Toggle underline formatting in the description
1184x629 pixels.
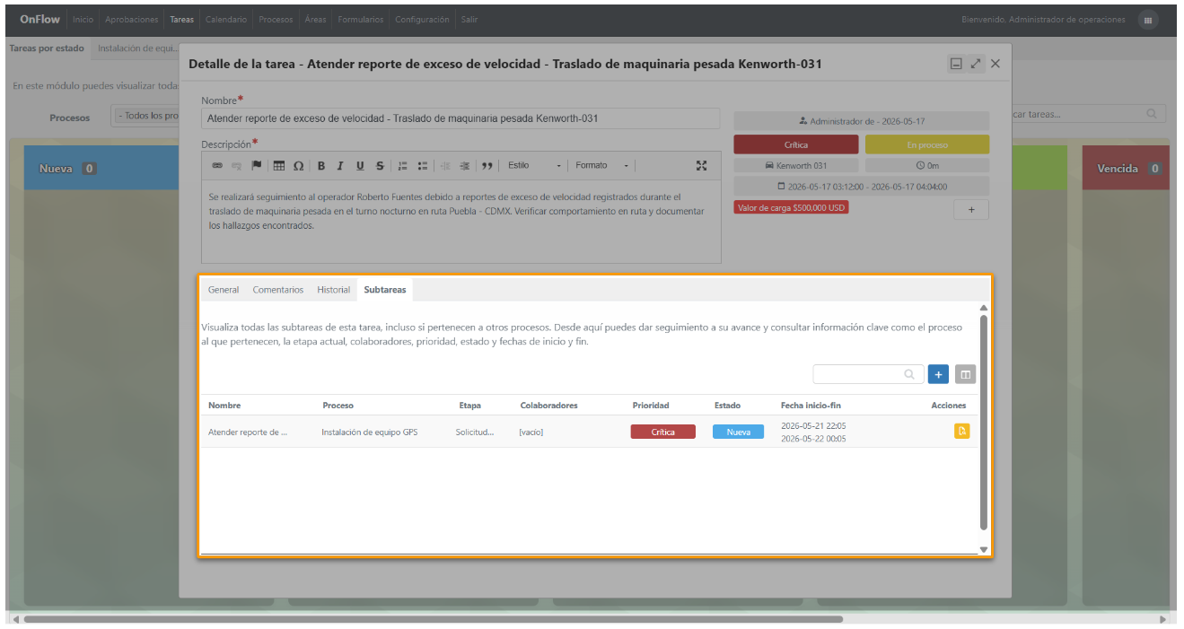(x=360, y=166)
